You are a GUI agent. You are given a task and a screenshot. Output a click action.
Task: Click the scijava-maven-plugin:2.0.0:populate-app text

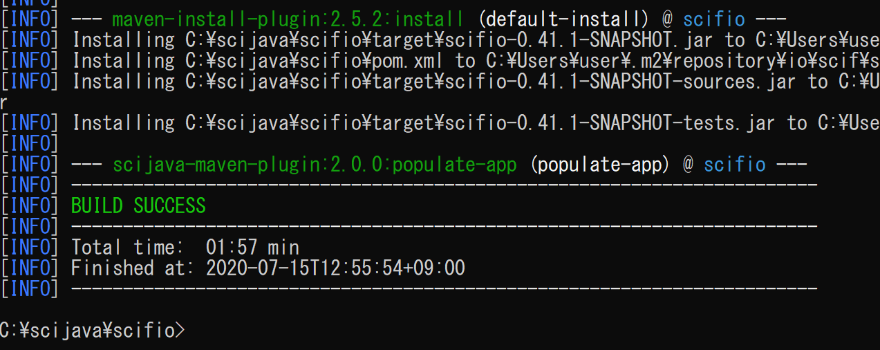pyautogui.click(x=315, y=165)
